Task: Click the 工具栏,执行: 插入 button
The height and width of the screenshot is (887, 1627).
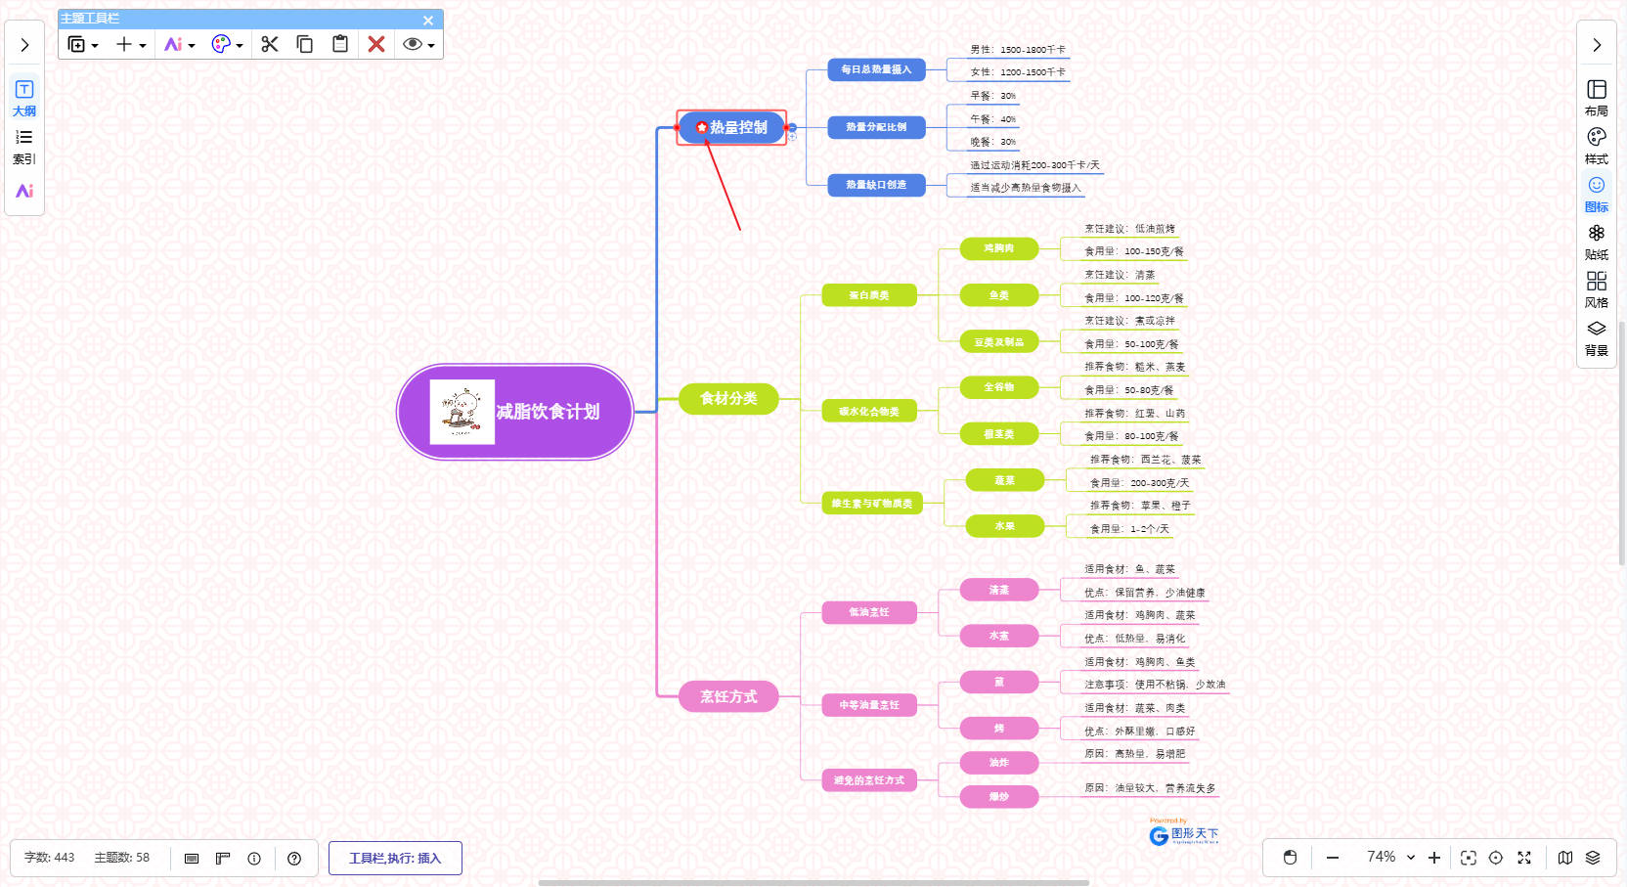Action: (395, 858)
